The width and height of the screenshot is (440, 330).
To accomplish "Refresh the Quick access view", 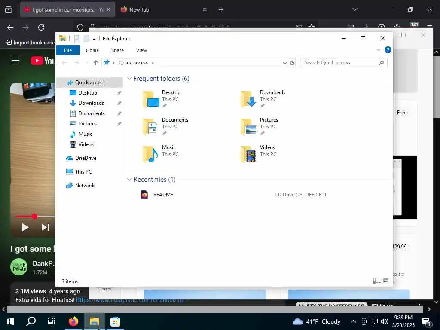I will click(292, 63).
